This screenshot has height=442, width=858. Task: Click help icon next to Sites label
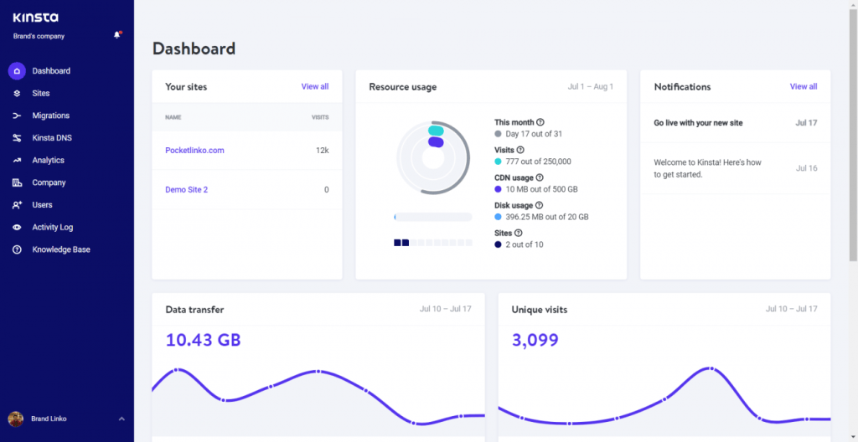tap(518, 233)
